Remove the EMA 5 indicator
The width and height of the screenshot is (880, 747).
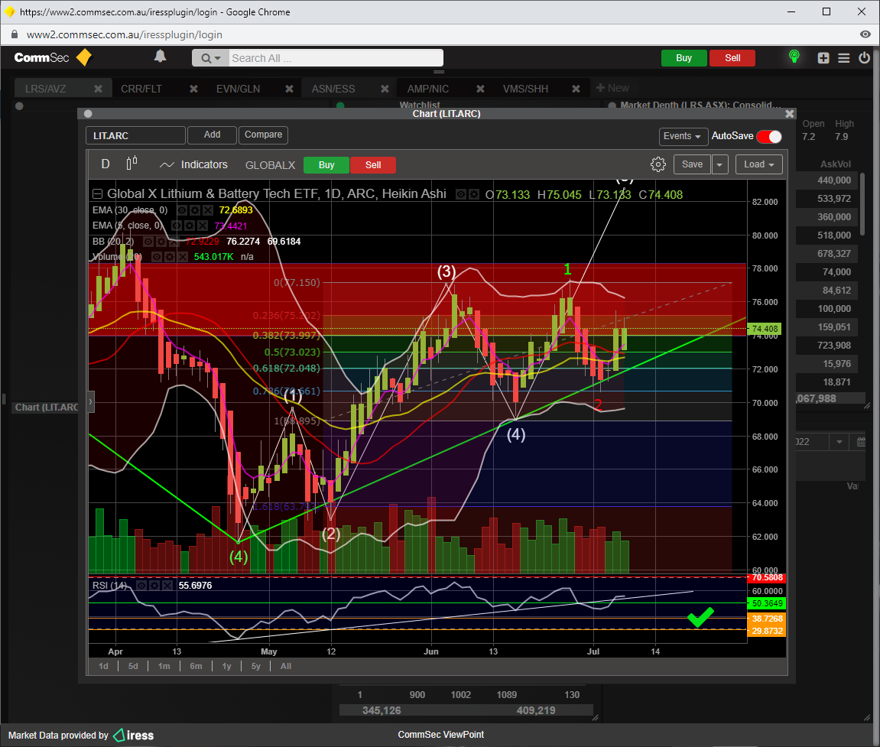202,226
